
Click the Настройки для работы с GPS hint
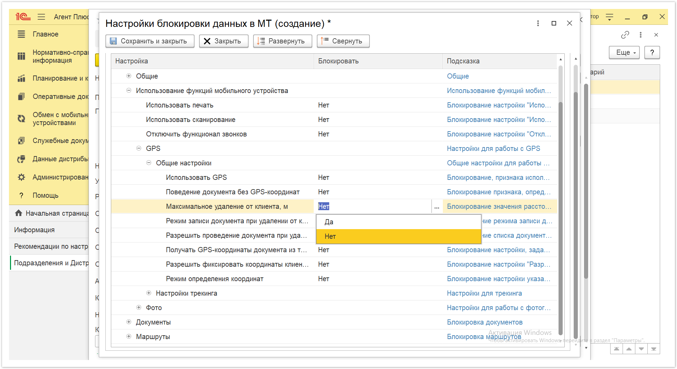click(493, 148)
